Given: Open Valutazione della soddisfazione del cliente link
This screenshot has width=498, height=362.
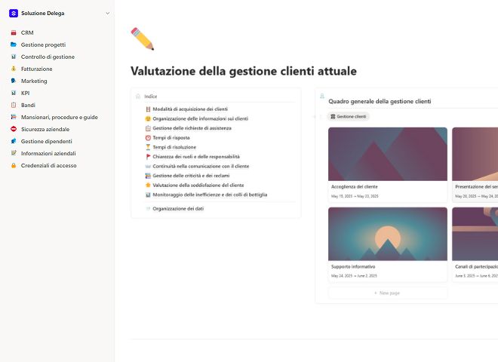Looking at the screenshot, I should (198, 185).
